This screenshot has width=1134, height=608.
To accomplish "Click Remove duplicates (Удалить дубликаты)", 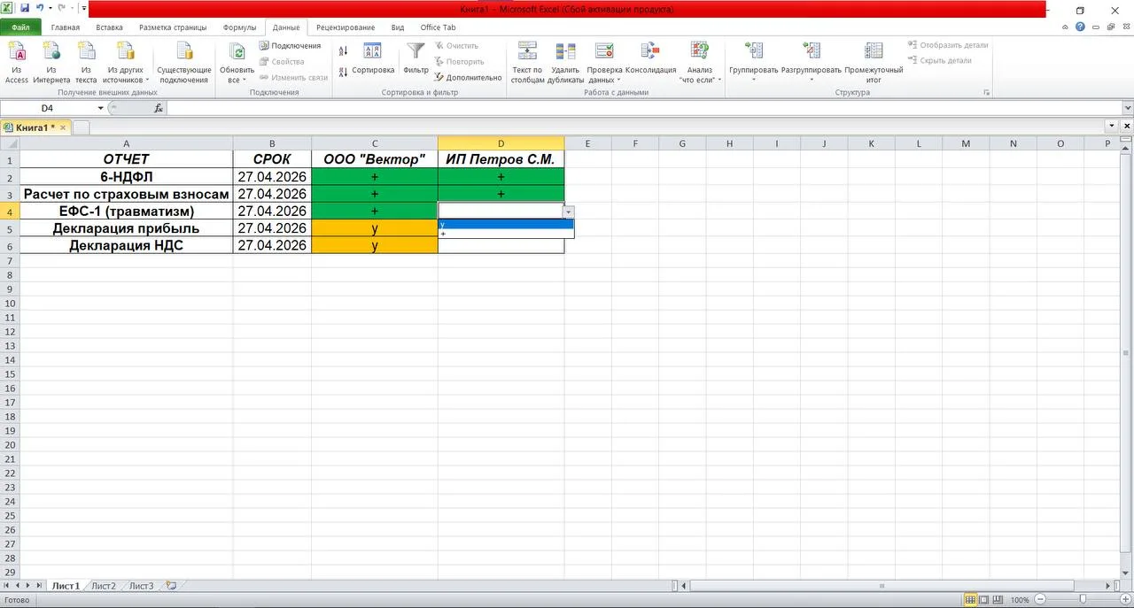I will click(x=565, y=62).
